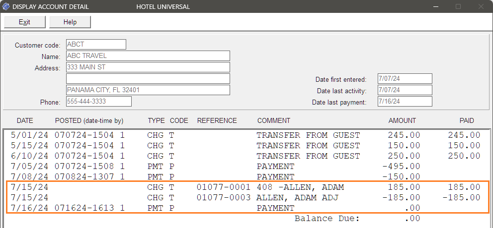Screen dimensions: 493x228
Task: Click the Exit button
Action: (24, 22)
